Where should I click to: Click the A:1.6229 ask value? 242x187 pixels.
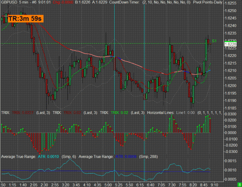pyautogui.click(x=100, y=2)
